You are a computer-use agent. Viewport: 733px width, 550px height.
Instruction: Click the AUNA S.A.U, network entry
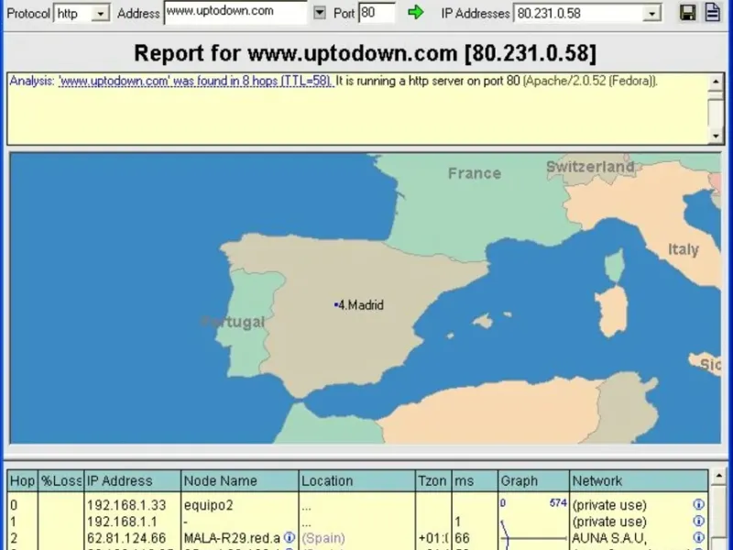pos(609,538)
